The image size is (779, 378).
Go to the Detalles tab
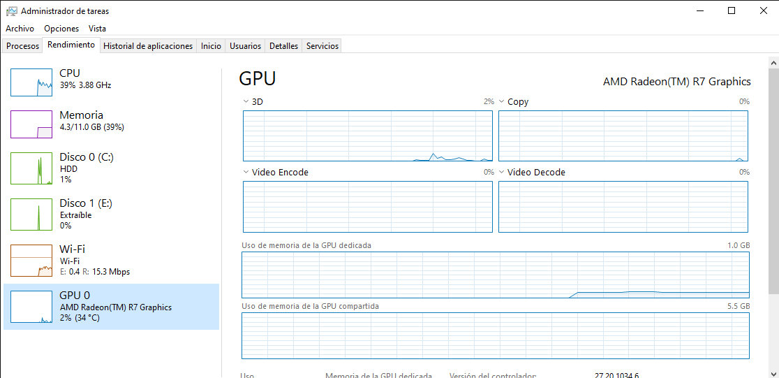[x=283, y=46]
